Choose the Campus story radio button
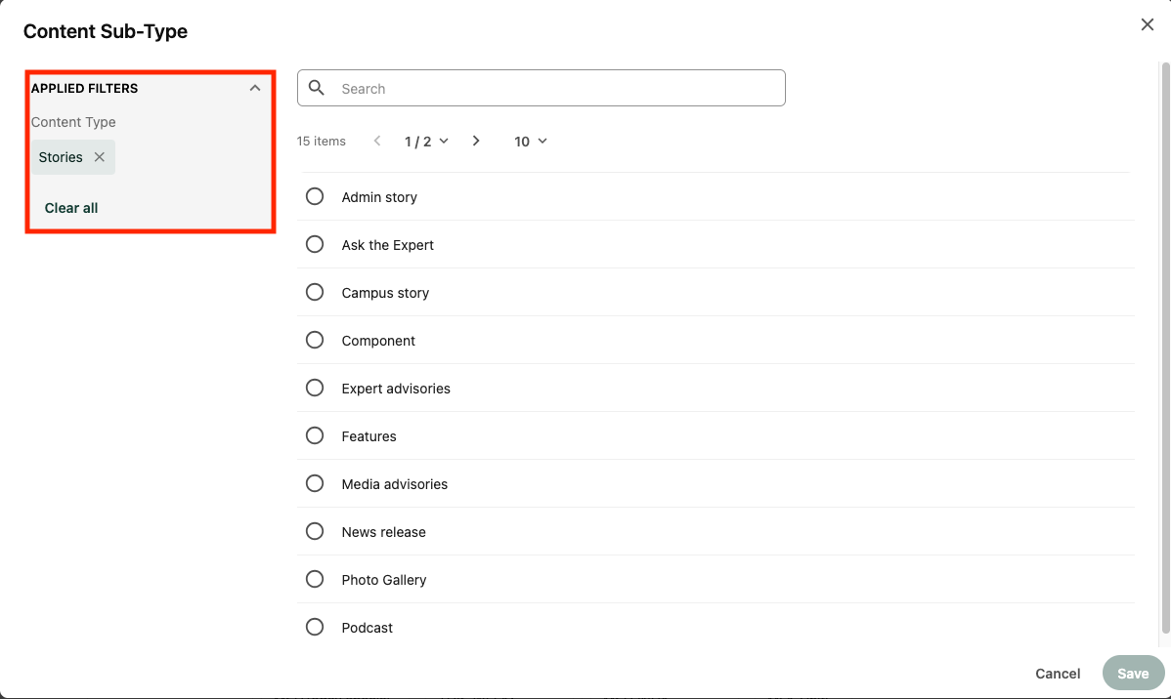This screenshot has height=699, width=1171. coord(315,292)
